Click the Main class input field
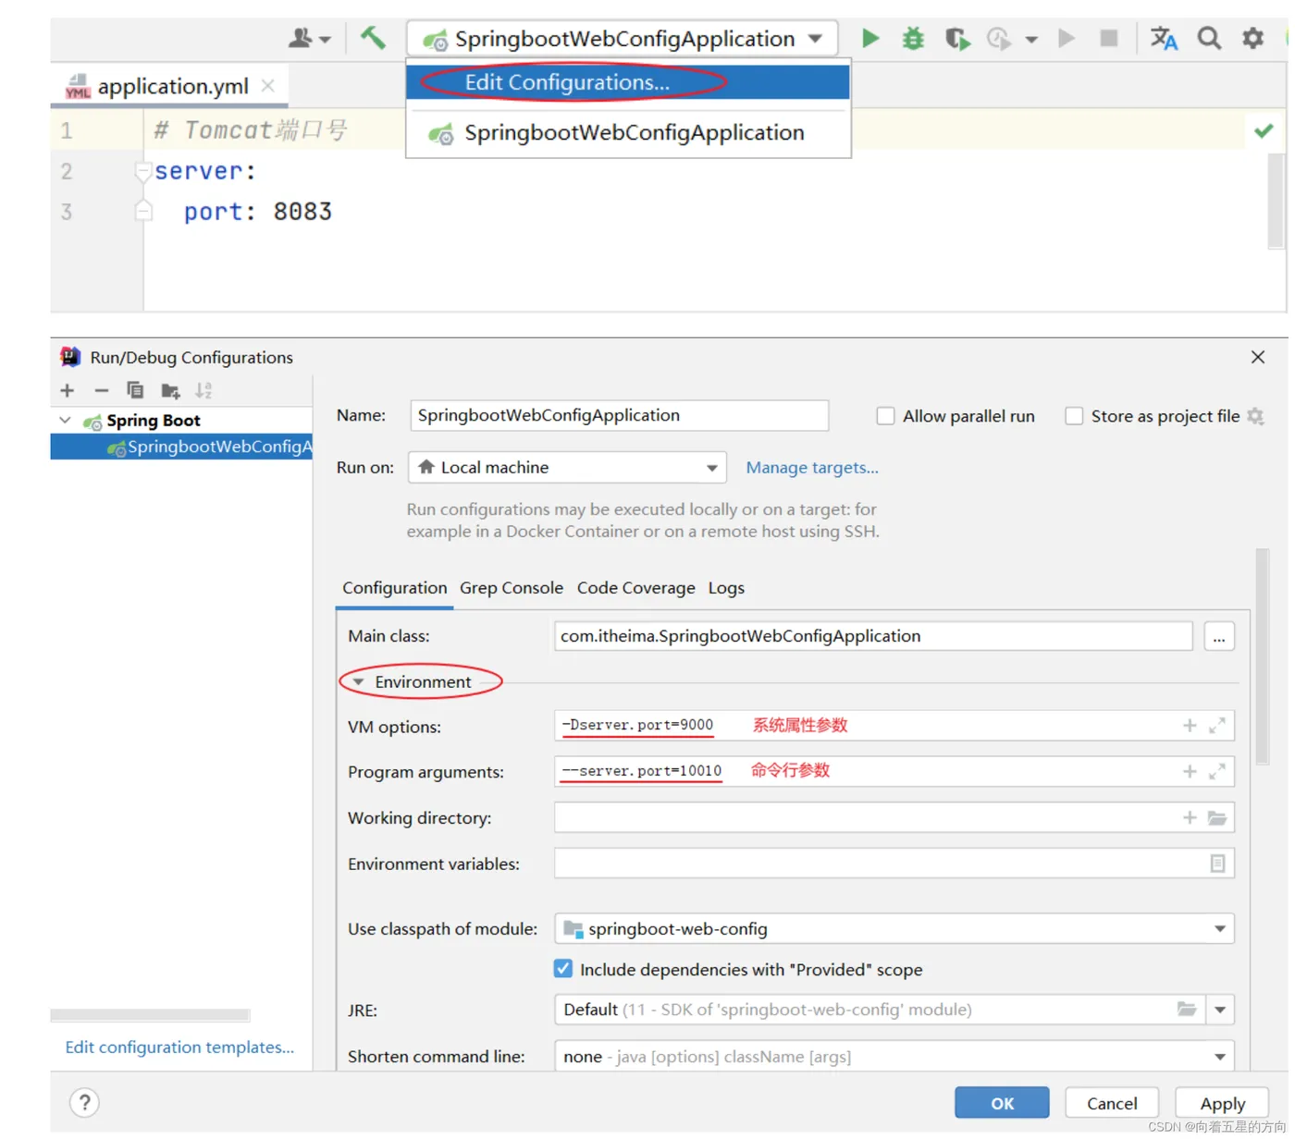The image size is (1295, 1139). point(873,636)
